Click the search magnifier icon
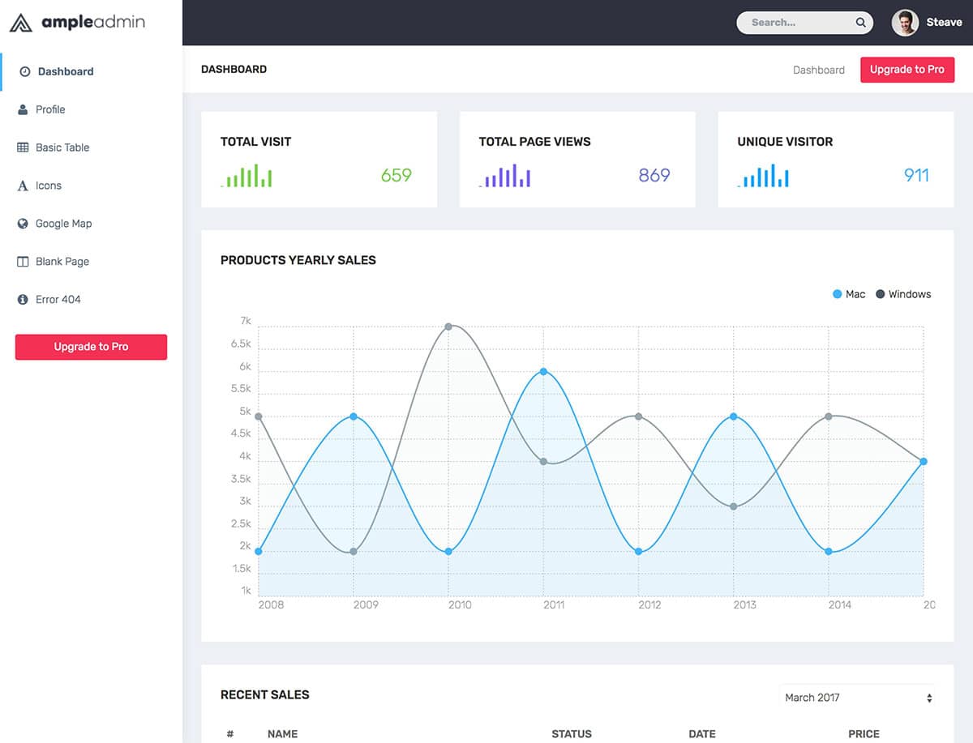The image size is (973, 743). pos(860,23)
